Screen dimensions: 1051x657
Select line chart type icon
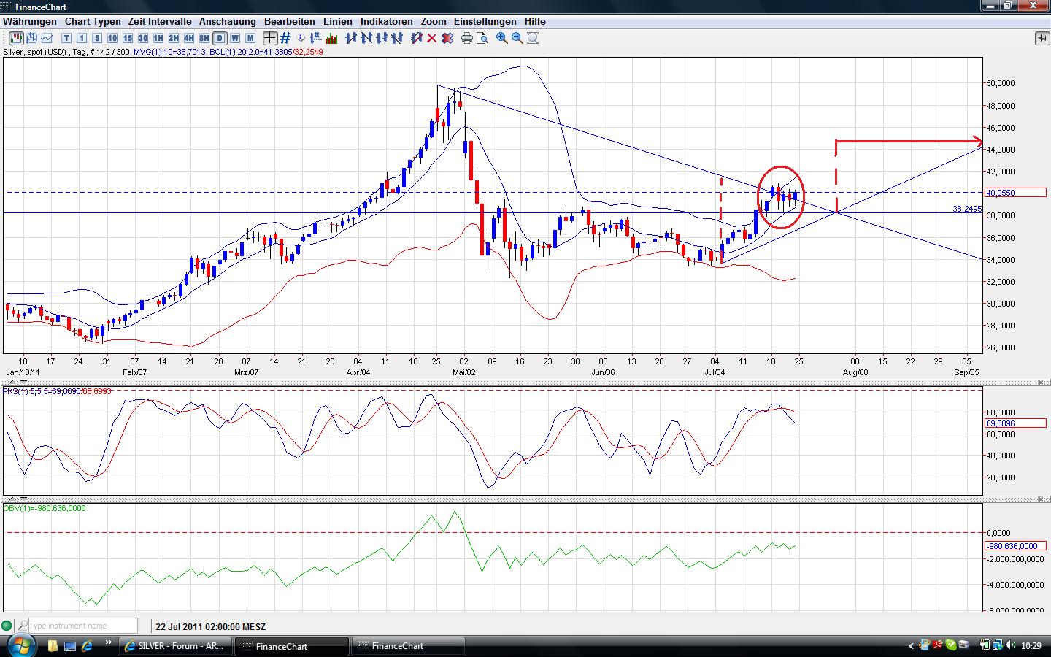tap(47, 38)
